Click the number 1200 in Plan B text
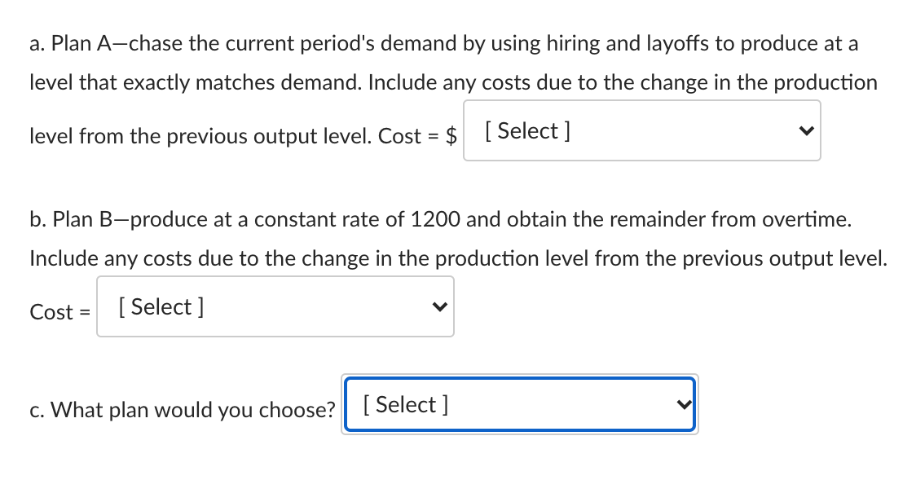The height and width of the screenshot is (502, 916). pos(438,219)
